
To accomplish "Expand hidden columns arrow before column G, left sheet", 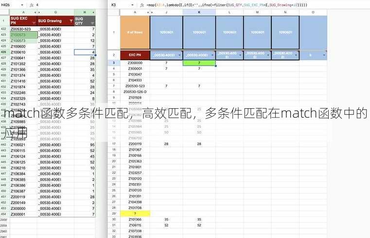I will pos(39,12).
